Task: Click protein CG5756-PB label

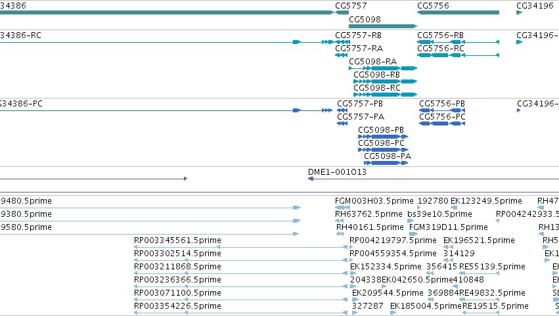Action: coord(442,103)
